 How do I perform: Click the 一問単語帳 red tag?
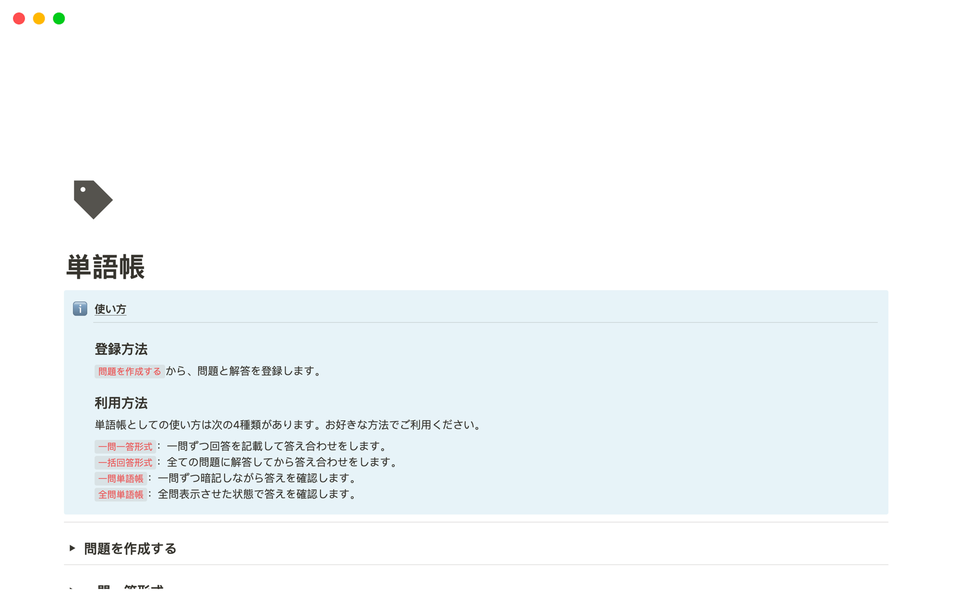[x=120, y=478]
